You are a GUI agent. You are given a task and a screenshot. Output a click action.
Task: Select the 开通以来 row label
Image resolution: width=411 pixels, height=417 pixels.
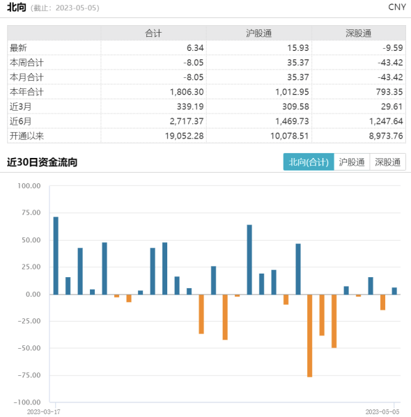coord(26,136)
